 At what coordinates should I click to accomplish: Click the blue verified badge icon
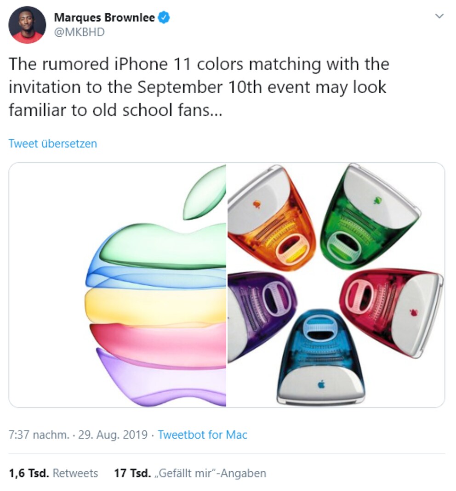point(165,17)
